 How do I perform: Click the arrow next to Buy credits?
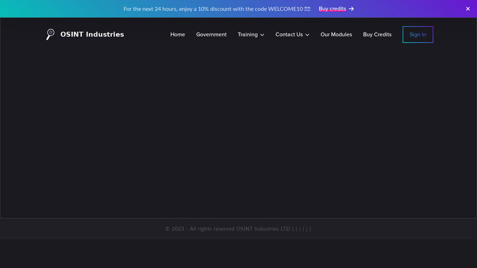[x=352, y=9]
